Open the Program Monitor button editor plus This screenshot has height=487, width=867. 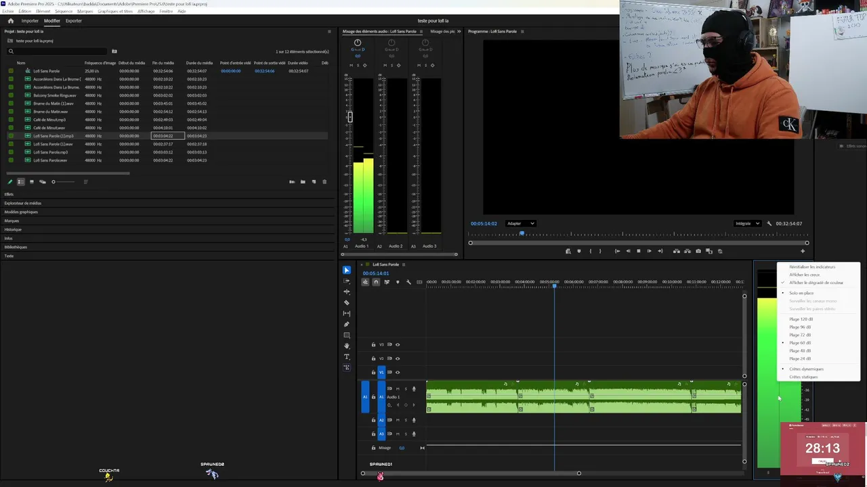click(803, 252)
